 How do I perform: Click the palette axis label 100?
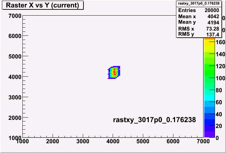pos(220,78)
